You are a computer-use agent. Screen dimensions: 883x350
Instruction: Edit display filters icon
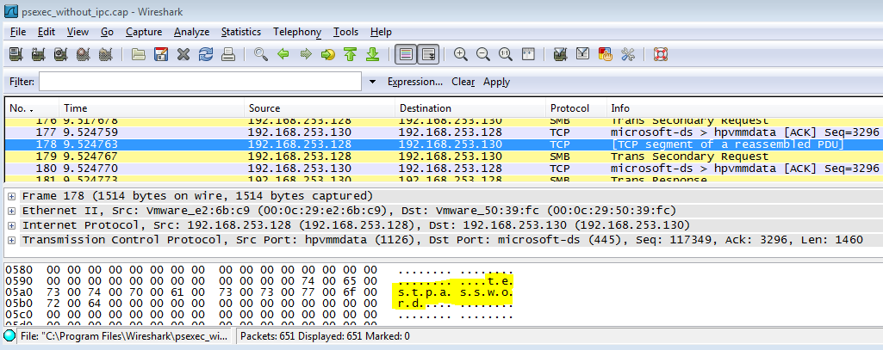coord(583,54)
